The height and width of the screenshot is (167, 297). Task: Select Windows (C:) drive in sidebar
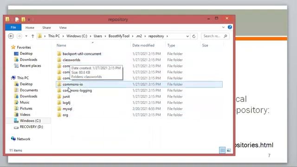tap(30, 121)
